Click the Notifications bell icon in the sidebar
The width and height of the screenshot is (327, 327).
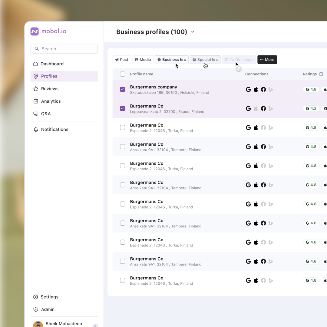click(36, 129)
